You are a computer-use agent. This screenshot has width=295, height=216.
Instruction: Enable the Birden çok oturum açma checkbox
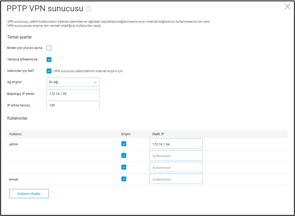point(49,48)
